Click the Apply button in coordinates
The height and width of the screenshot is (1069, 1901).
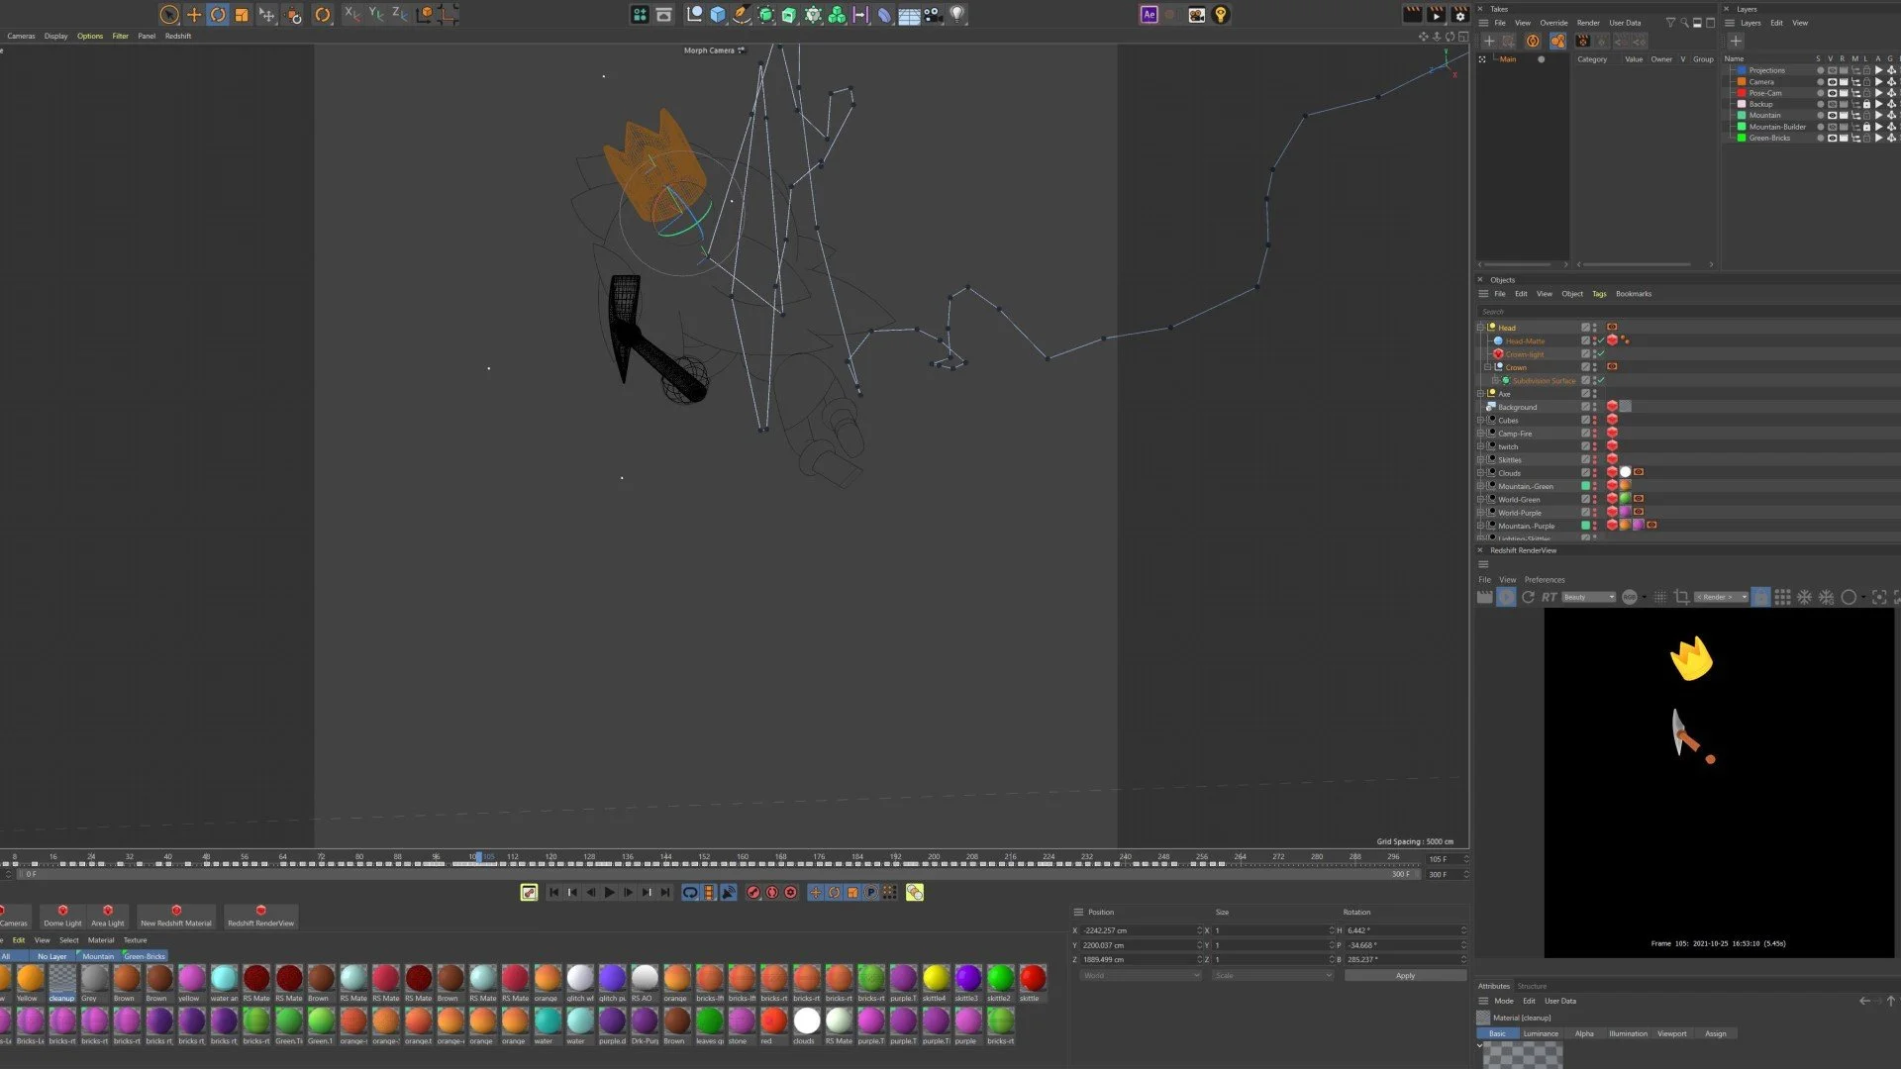1404,976
